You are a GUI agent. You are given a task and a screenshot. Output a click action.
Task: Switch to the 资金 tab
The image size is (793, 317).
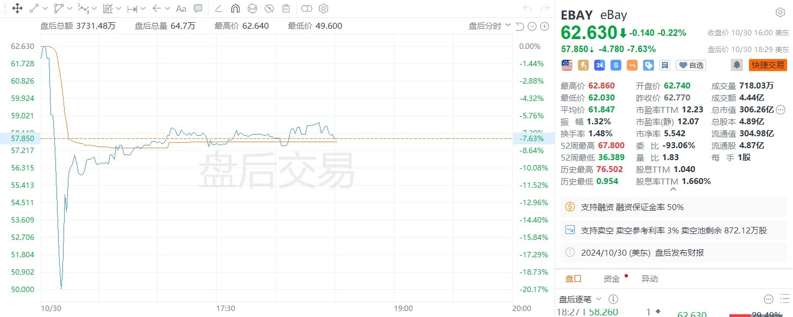[611, 279]
